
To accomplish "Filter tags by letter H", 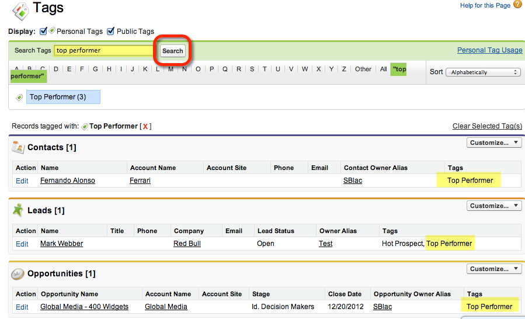I will (109, 69).
